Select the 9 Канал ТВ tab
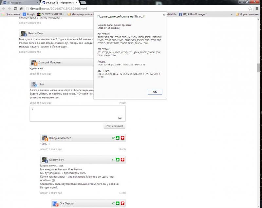The width and height of the screenshot is (262, 208). (x=60, y=3)
